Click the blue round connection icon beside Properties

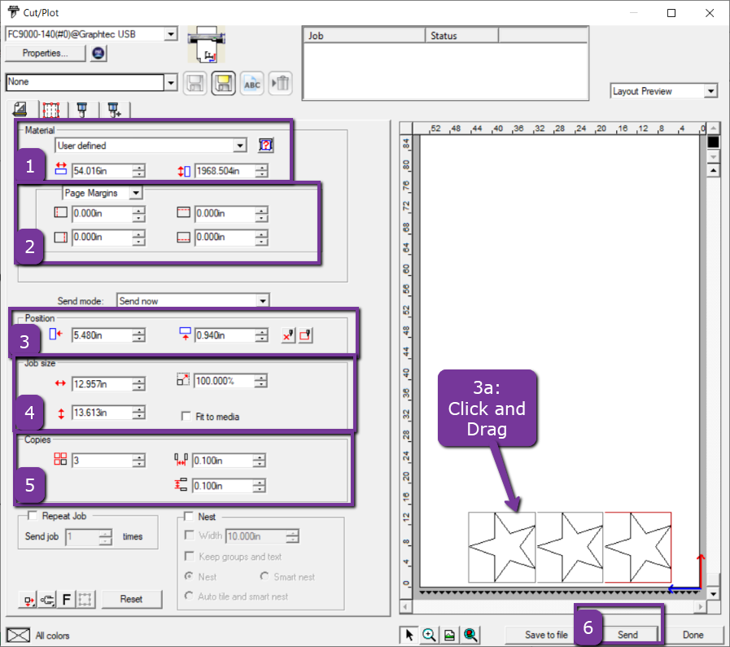click(x=98, y=53)
